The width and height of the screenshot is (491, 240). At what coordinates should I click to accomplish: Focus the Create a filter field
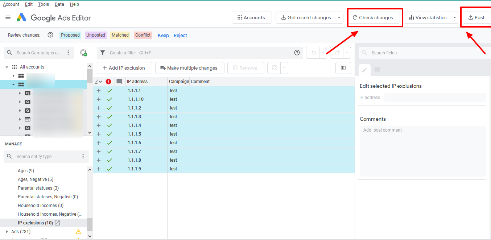coord(200,53)
